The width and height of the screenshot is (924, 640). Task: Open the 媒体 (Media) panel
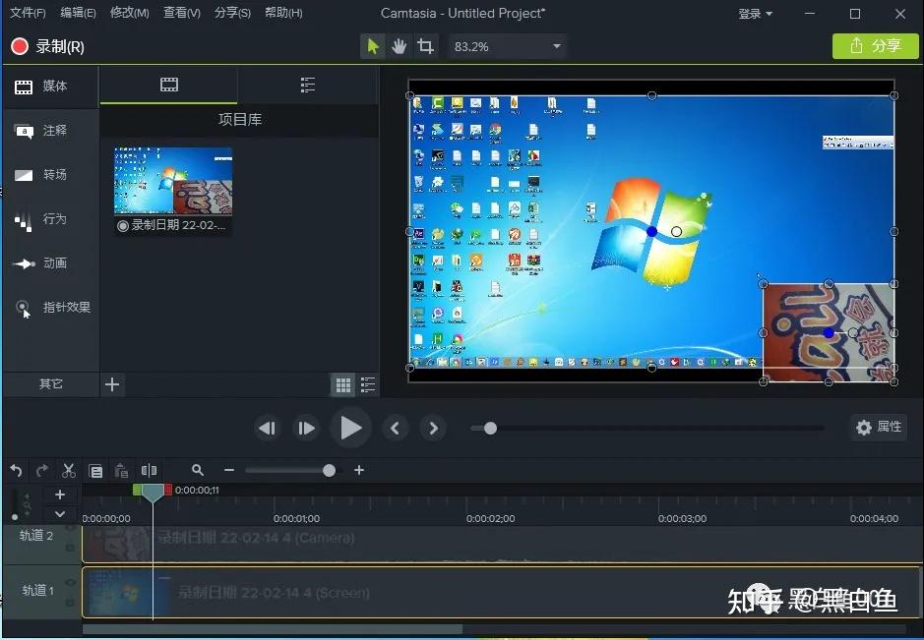49,87
